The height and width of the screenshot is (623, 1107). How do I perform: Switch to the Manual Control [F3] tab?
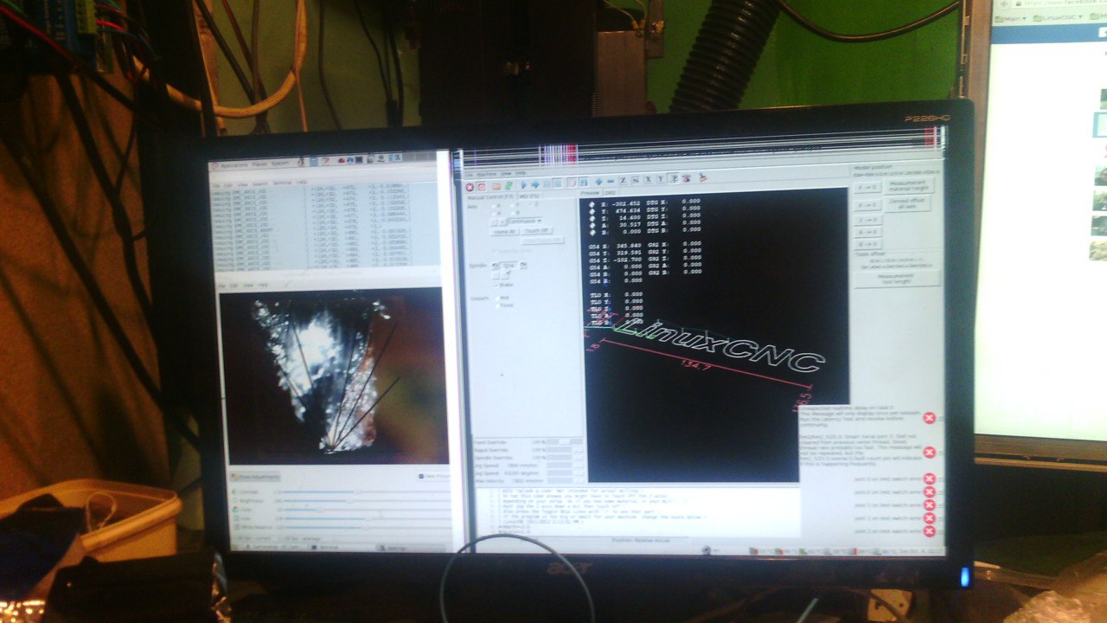click(x=491, y=196)
